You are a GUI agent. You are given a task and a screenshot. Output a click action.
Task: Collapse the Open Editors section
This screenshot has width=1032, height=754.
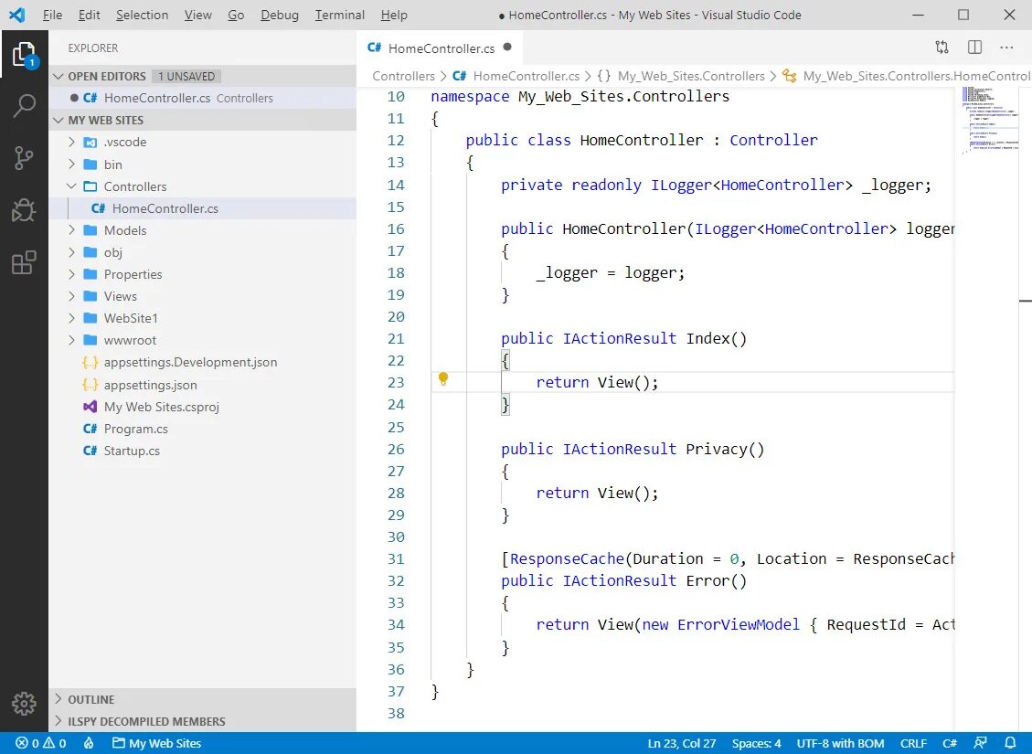pyautogui.click(x=59, y=77)
